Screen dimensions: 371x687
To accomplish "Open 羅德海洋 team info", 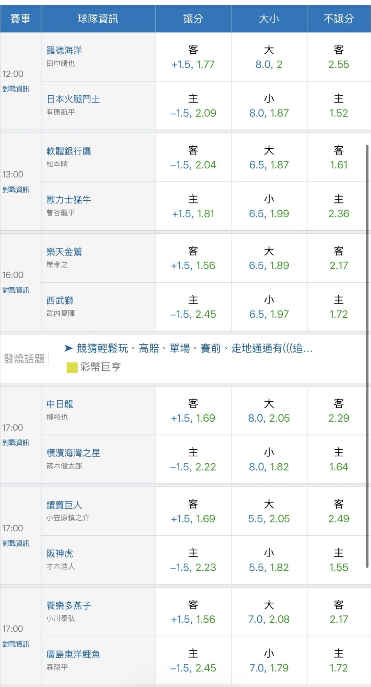I will pos(64,51).
